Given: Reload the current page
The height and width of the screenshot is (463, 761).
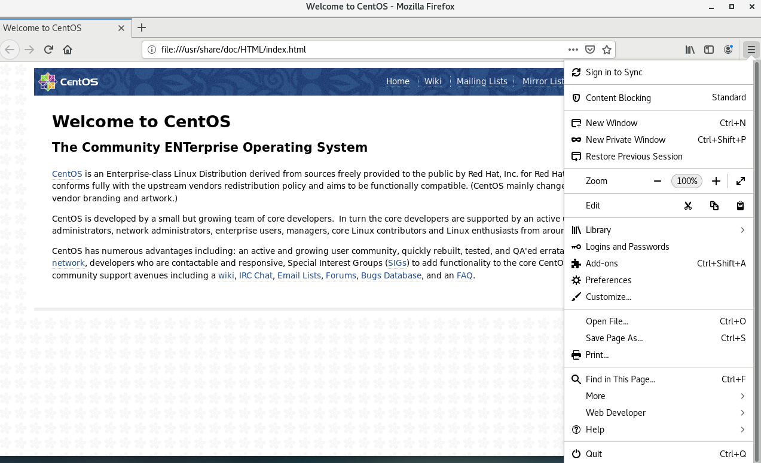Looking at the screenshot, I should click(48, 50).
